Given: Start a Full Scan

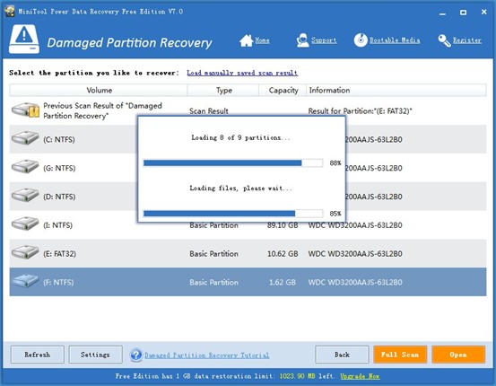Looking at the screenshot, I should point(400,355).
